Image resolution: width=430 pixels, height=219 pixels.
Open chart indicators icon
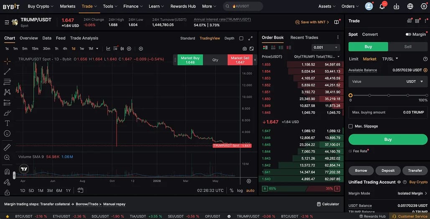click(x=108, y=49)
